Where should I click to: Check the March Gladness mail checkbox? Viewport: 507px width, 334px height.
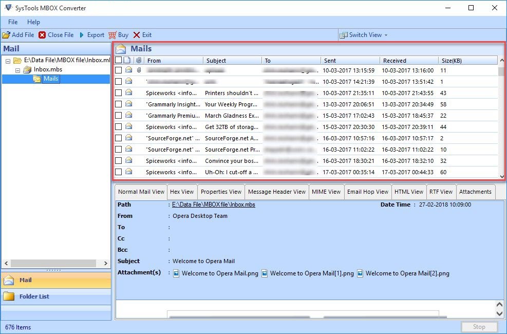[x=118, y=116]
